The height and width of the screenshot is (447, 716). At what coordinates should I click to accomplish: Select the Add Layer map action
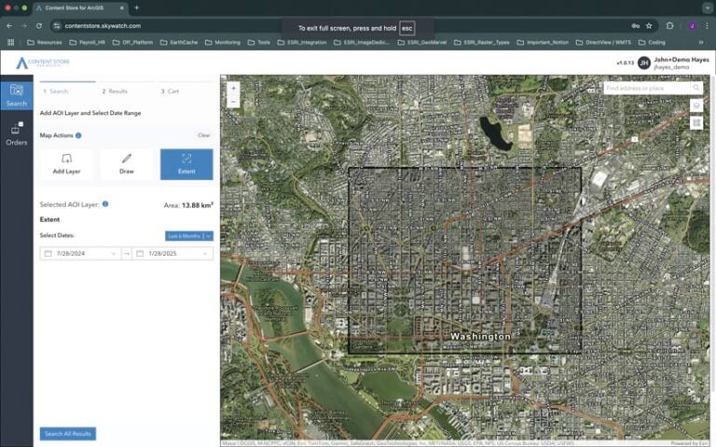(x=67, y=164)
